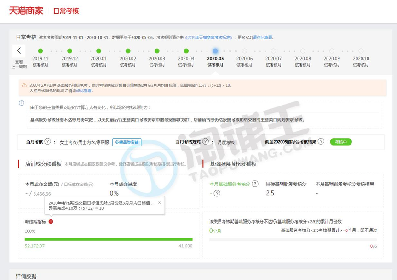Click the question mark after 本月基础服务考核分
397x280 pixels.
255,184
